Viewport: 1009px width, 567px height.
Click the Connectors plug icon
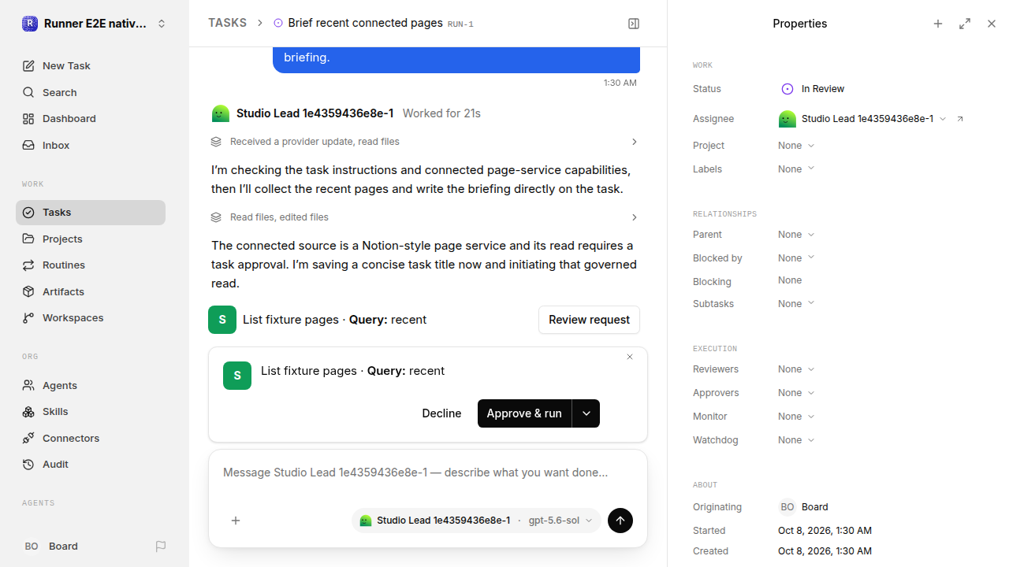(x=28, y=439)
